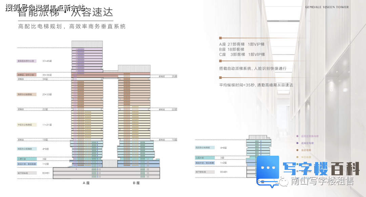Click the Tower C section drawing
This screenshot has width=366, height=197.
259,156
